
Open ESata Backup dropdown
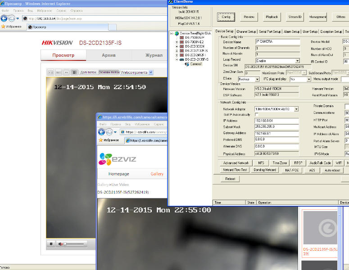(257, 79)
